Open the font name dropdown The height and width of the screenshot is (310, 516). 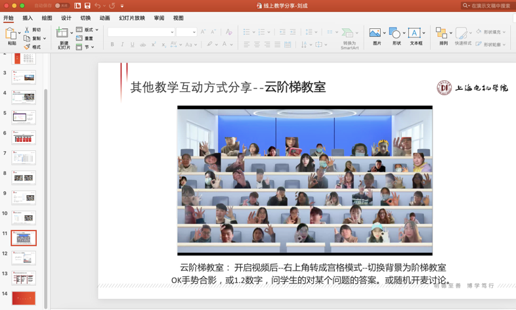pyautogui.click(x=172, y=32)
